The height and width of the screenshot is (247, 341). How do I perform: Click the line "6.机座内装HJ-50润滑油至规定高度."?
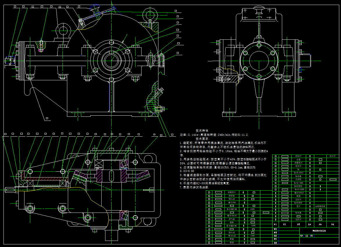tap(205, 183)
